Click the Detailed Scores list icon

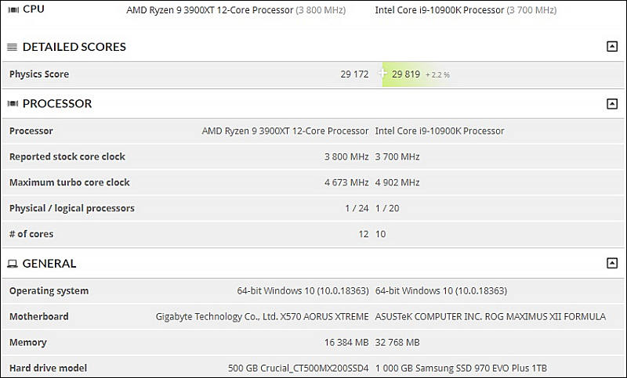[13, 47]
